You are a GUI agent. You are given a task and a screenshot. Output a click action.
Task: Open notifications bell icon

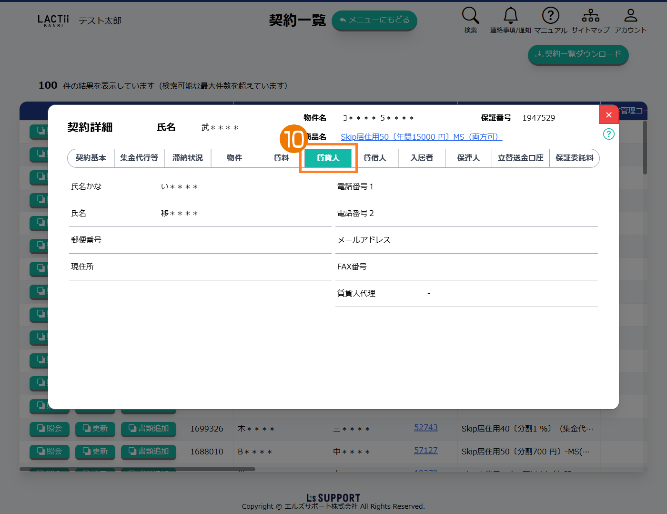click(x=510, y=16)
